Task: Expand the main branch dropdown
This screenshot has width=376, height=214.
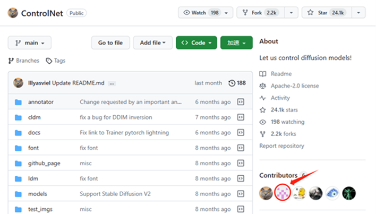Action: (x=30, y=42)
